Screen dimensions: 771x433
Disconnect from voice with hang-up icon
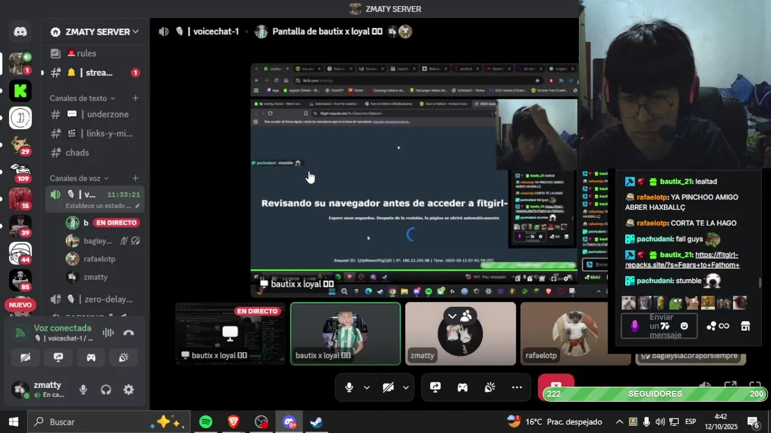click(128, 333)
